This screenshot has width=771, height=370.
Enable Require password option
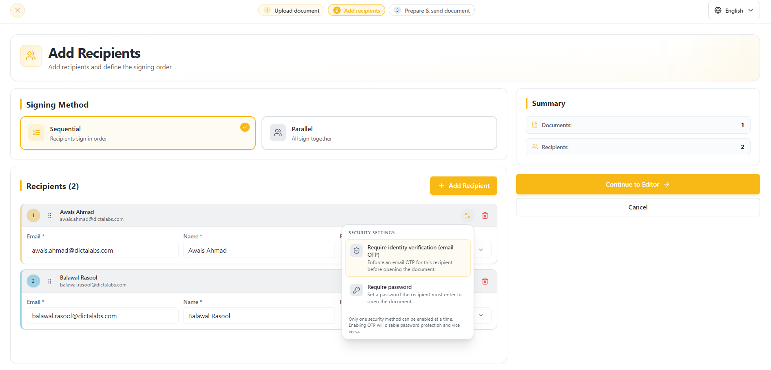coord(408,294)
